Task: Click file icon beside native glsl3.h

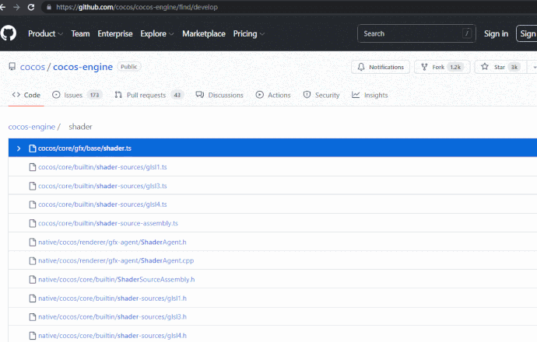Action: click(x=33, y=317)
